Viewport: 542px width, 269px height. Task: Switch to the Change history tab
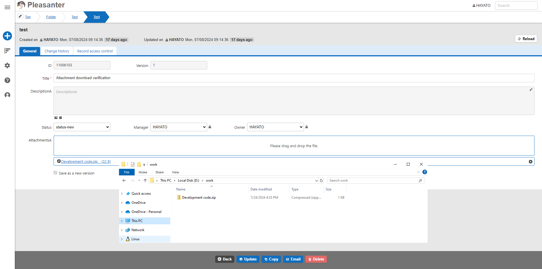[57, 51]
